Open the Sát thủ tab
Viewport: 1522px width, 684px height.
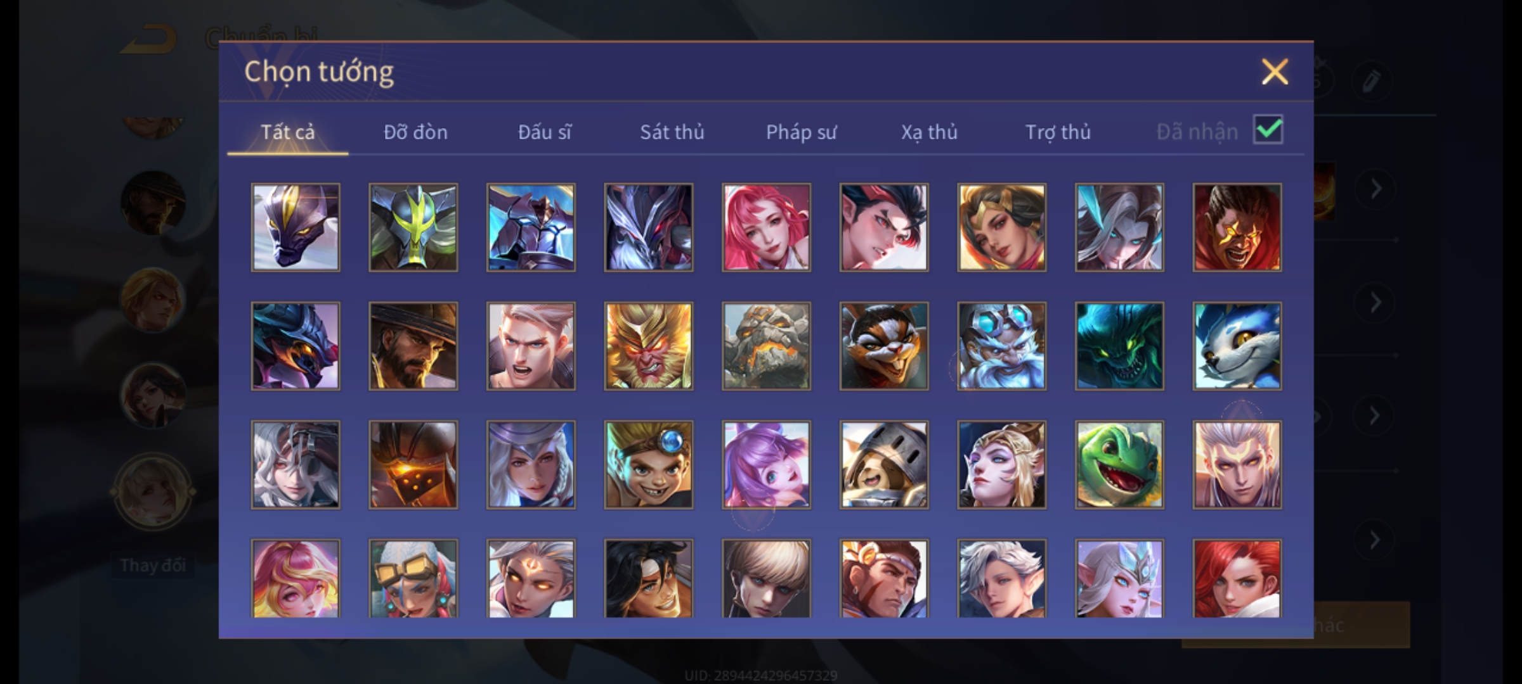point(672,132)
